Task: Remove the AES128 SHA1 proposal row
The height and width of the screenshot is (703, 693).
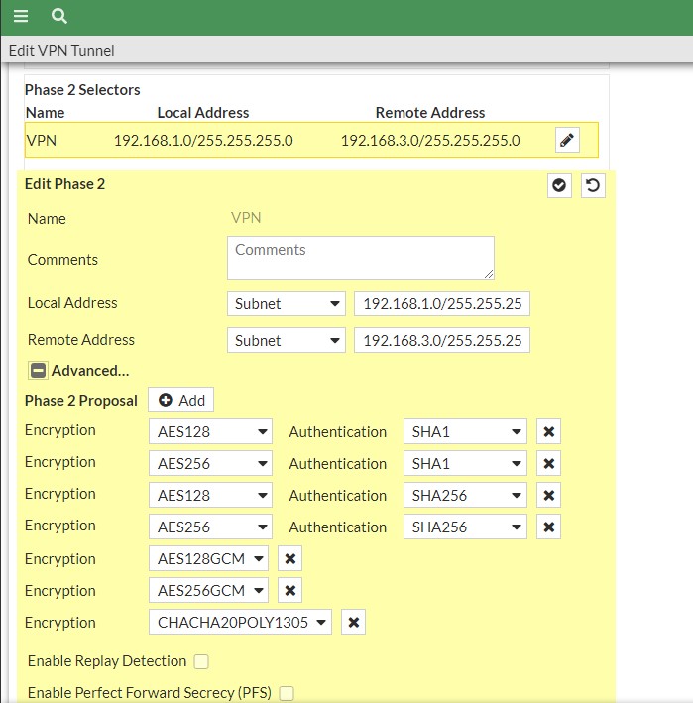Action: tap(549, 432)
